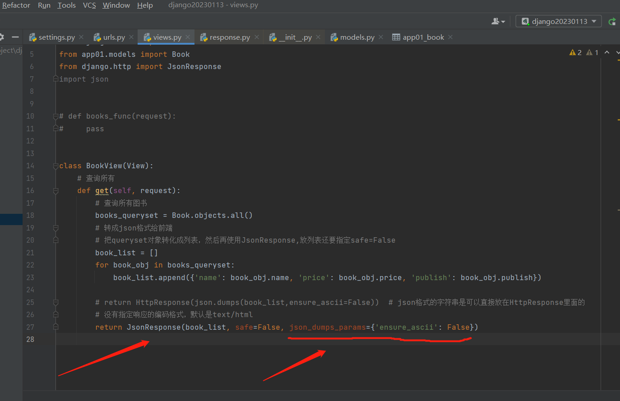Click the 'for book_obj in books_queryset' line
Image resolution: width=620 pixels, height=401 pixels.
[165, 265]
